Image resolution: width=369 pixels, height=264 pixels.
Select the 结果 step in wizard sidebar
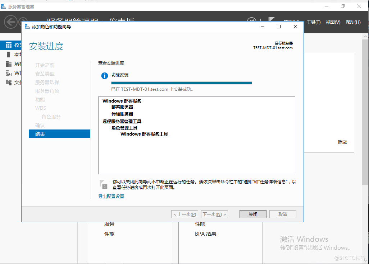point(59,134)
